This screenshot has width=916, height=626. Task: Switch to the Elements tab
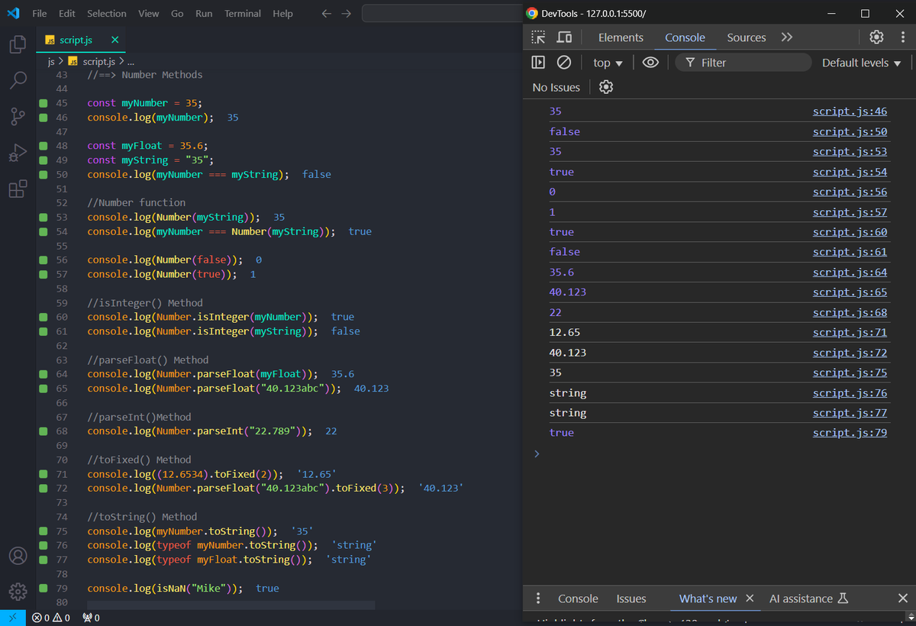tap(621, 37)
